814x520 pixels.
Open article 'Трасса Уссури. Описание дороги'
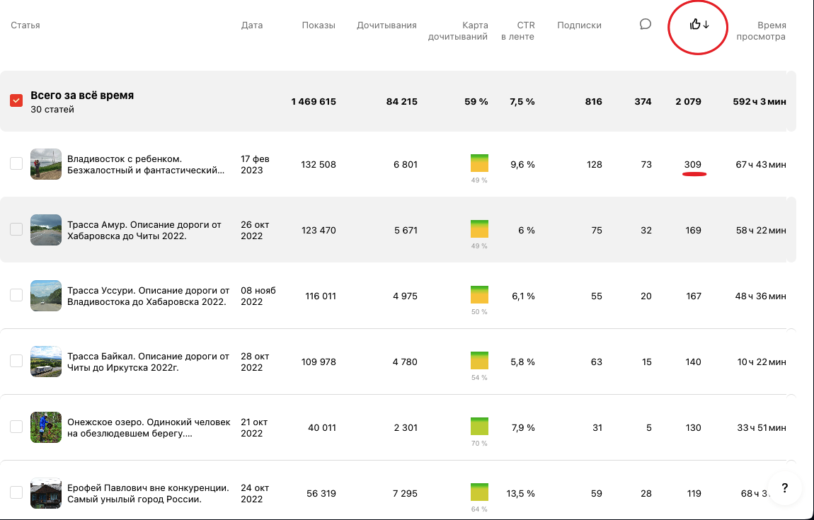tap(148, 296)
